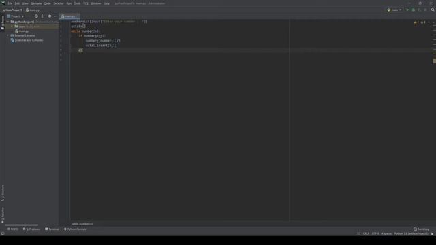Click the editor vertical scrollbar marker
436x245 pixels.
[435, 61]
